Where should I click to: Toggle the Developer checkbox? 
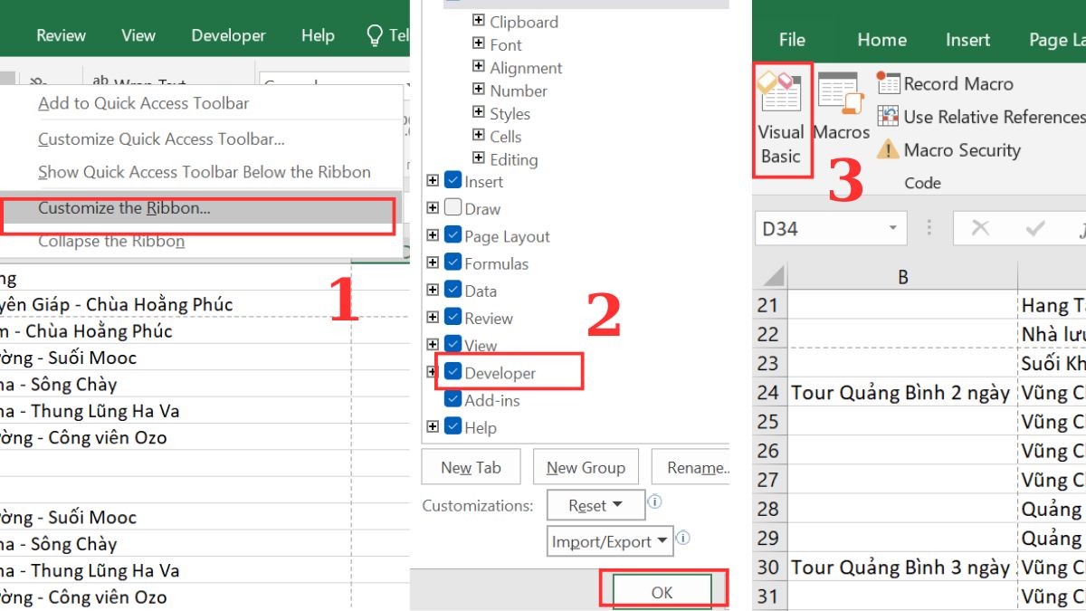point(453,372)
